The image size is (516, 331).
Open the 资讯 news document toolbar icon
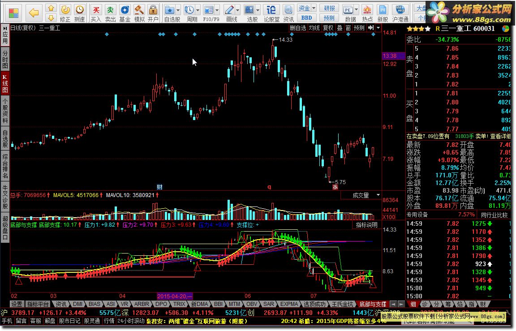tap(288, 13)
